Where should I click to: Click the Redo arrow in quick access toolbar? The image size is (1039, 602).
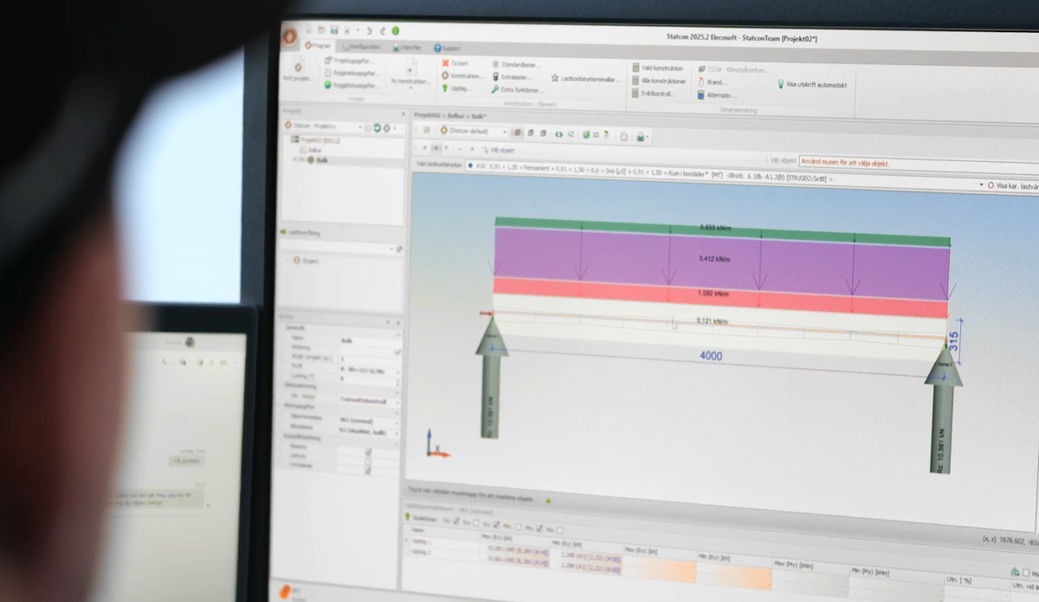[x=384, y=30]
